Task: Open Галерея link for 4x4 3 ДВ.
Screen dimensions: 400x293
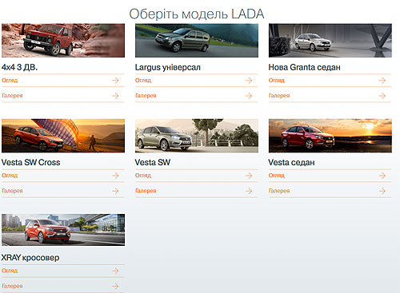Action: click(12, 96)
